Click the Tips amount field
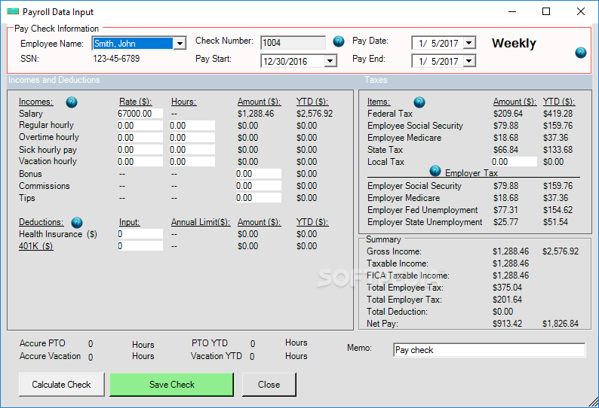Image resolution: width=599 pixels, height=408 pixels. [x=259, y=198]
